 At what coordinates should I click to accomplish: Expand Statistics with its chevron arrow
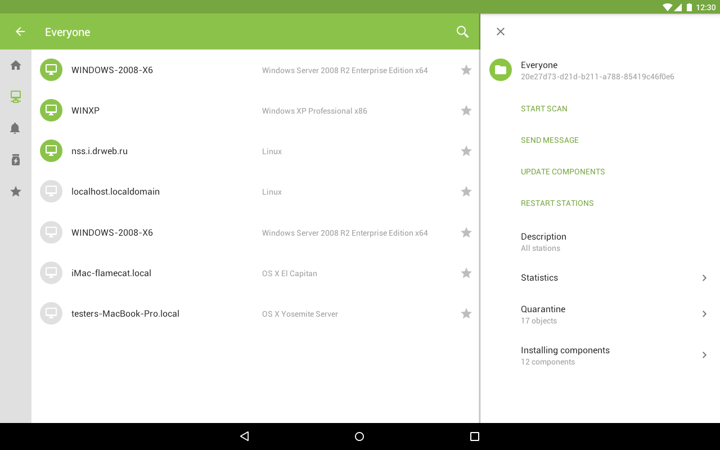click(x=704, y=278)
